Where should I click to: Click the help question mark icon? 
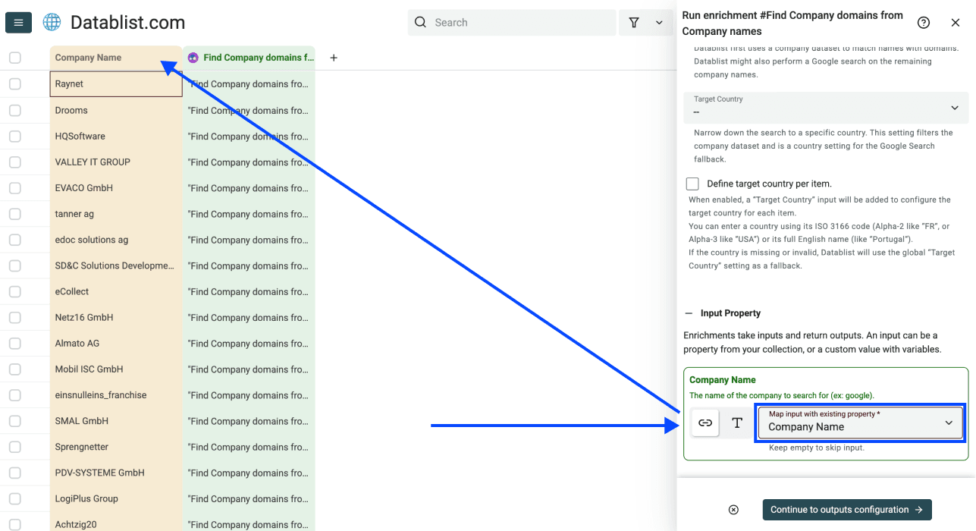pyautogui.click(x=923, y=22)
